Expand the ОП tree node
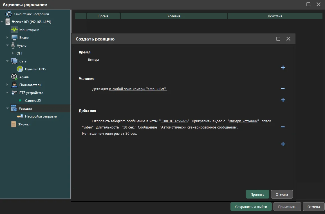 pos(13,53)
